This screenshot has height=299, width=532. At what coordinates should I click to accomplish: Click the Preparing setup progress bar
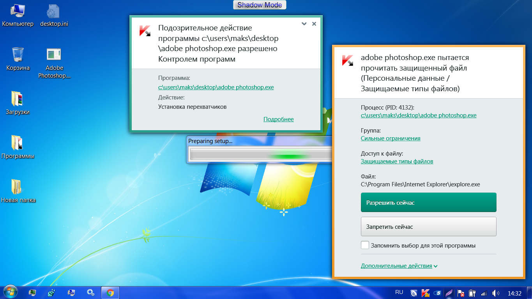click(x=260, y=154)
